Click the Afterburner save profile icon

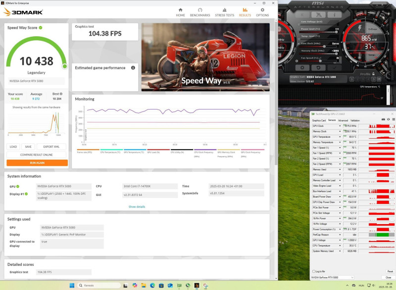coord(379,79)
